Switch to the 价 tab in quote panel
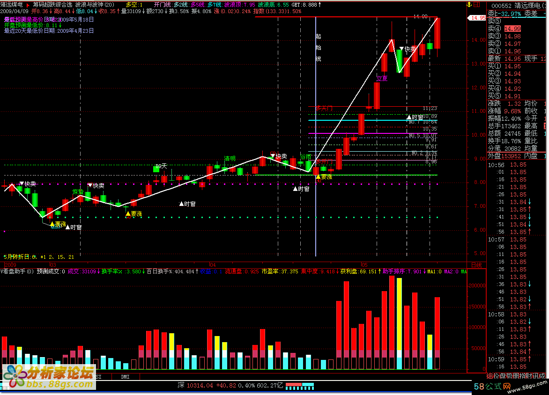The width and height of the screenshot is (549, 395). tap(496, 376)
